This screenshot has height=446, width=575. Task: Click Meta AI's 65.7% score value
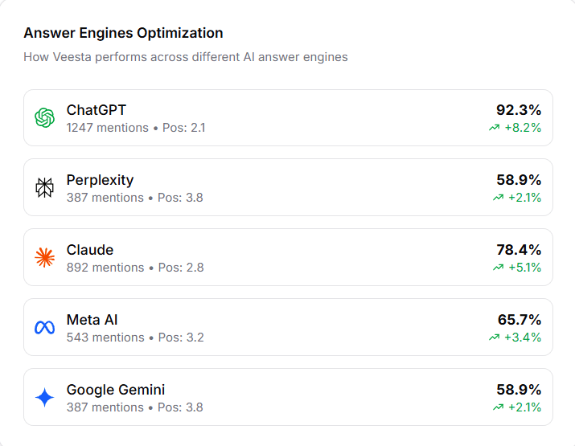(x=519, y=320)
